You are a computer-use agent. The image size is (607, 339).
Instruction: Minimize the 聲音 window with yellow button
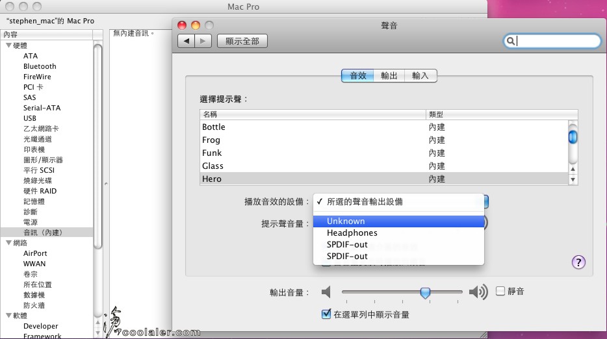(196, 25)
